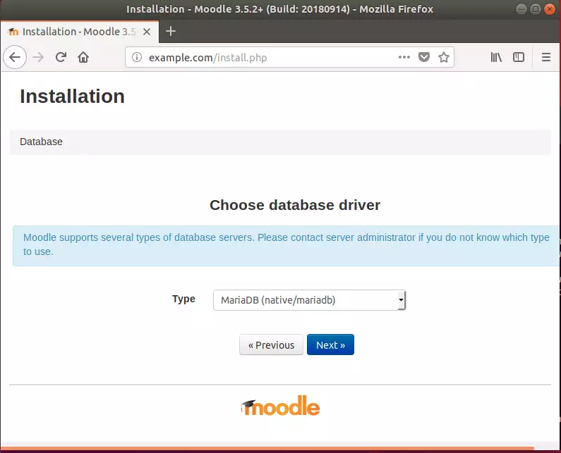
Task: Save the page to Pocket
Action: [424, 57]
